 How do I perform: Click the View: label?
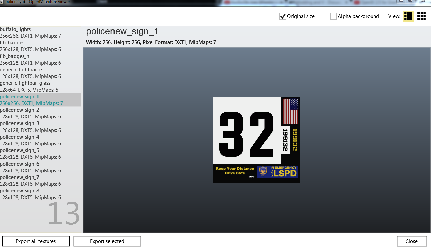pyautogui.click(x=394, y=16)
